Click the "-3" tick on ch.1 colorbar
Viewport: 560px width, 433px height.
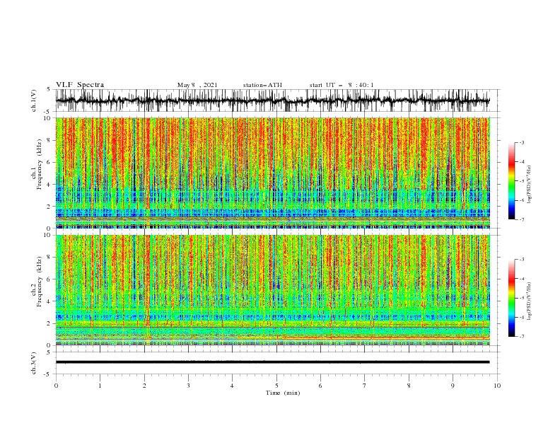point(521,142)
